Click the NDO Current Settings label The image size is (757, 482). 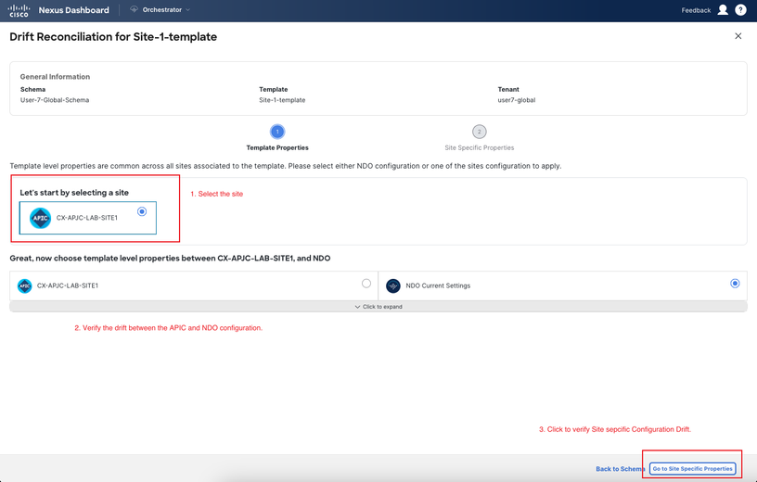pyautogui.click(x=438, y=285)
